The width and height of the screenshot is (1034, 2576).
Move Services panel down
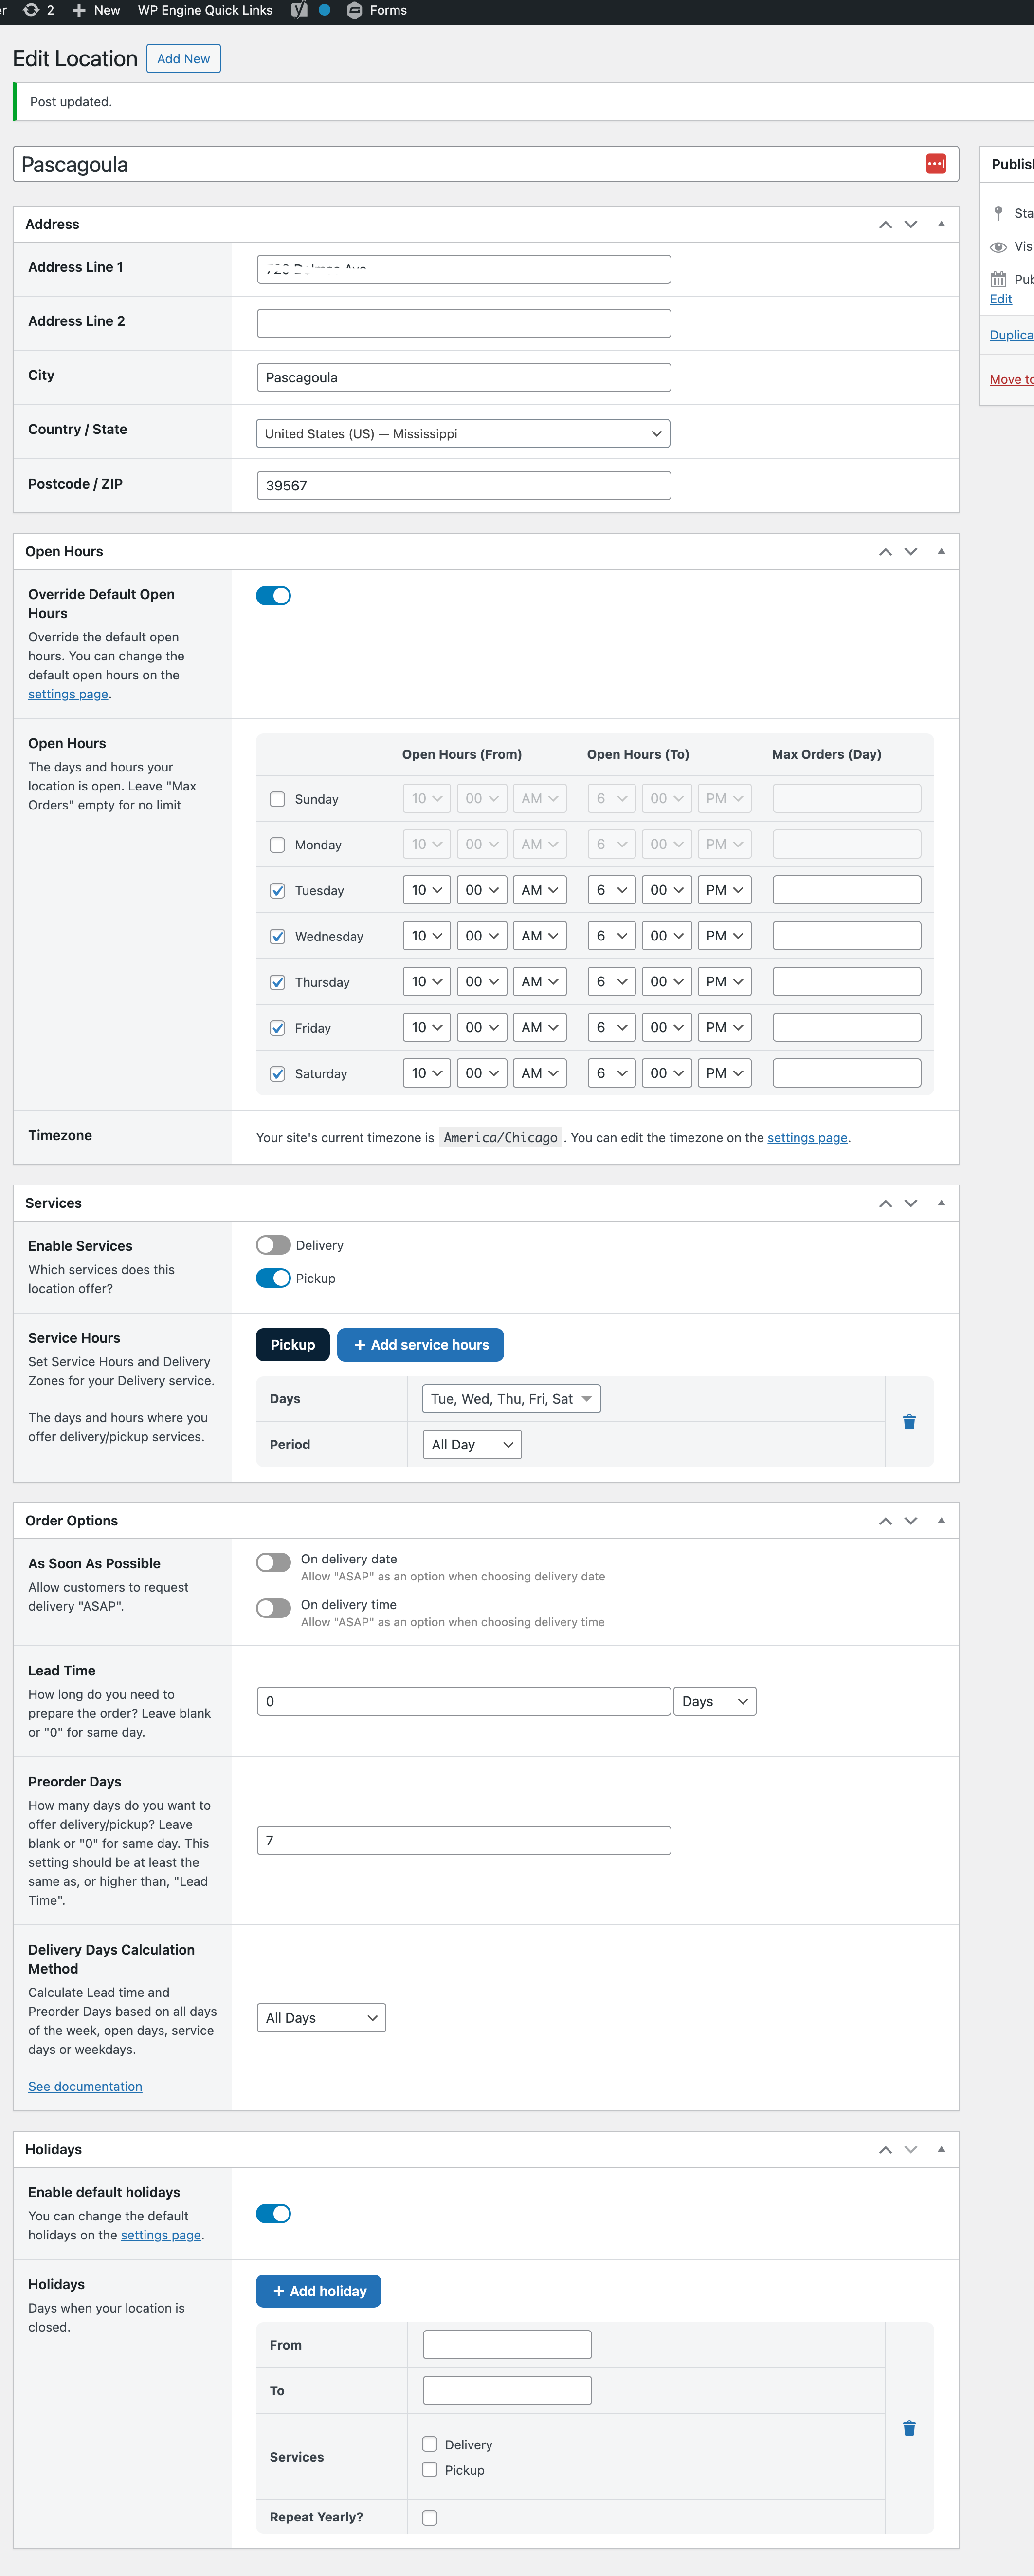[910, 1204]
